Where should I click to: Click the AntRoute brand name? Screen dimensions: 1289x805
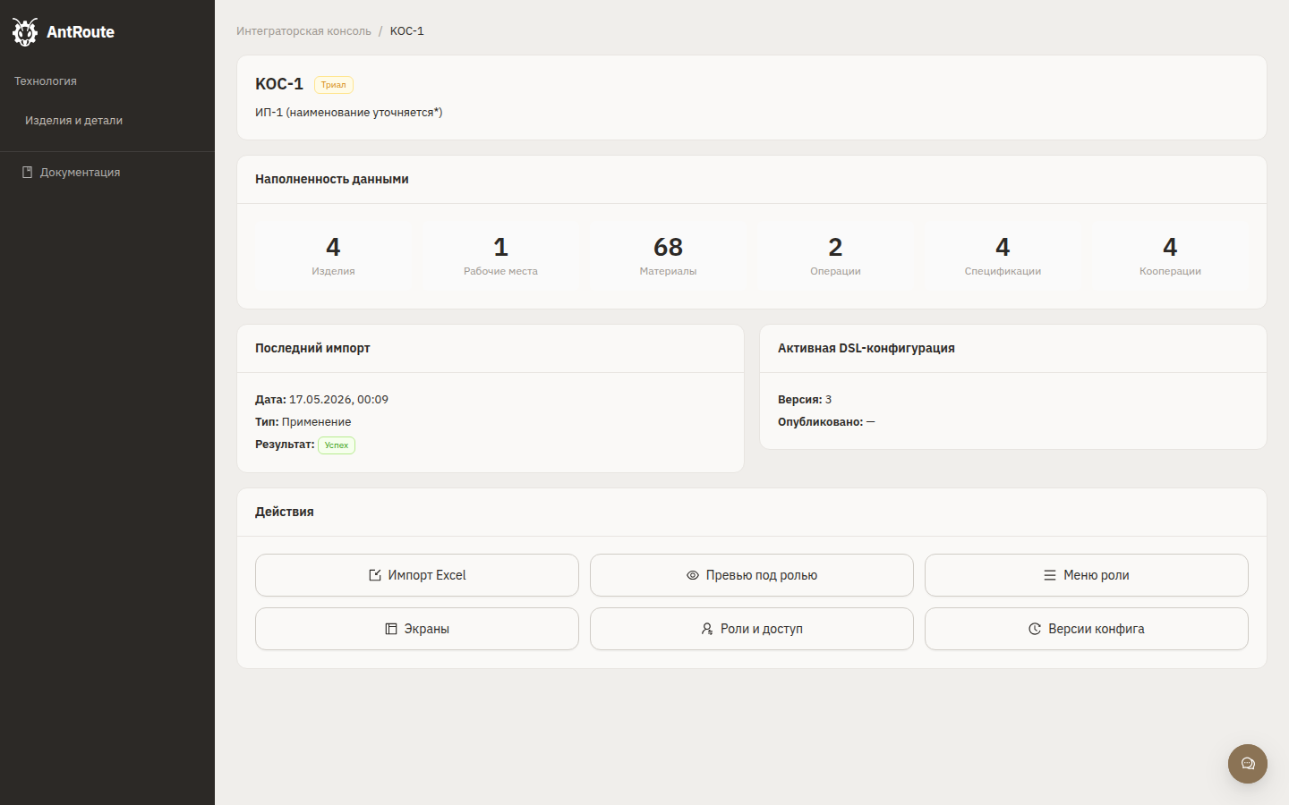(81, 32)
